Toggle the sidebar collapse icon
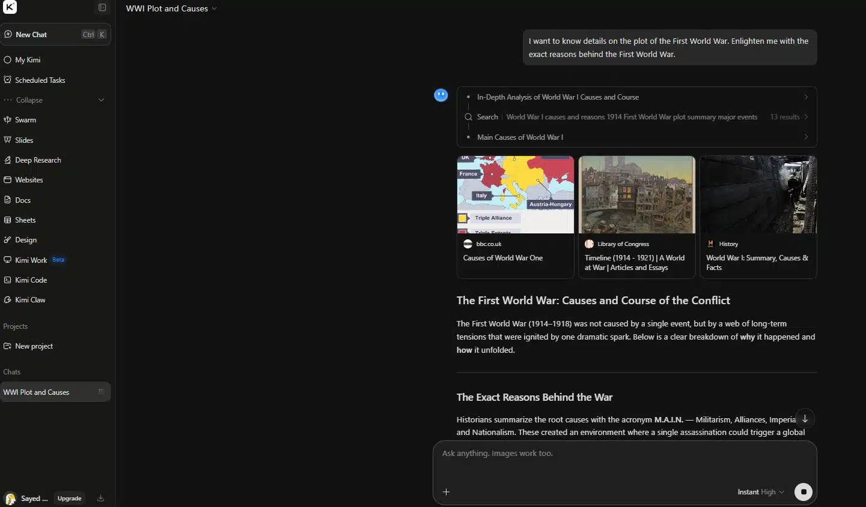This screenshot has height=507, width=866. tap(102, 8)
